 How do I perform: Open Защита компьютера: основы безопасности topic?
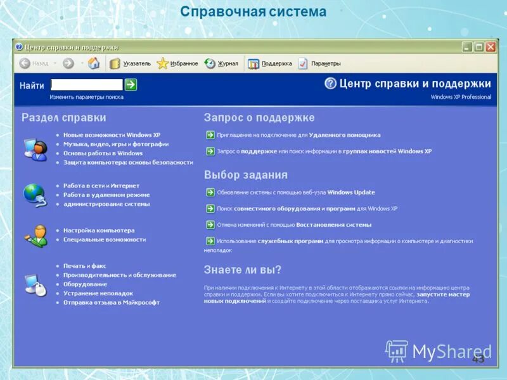point(128,162)
